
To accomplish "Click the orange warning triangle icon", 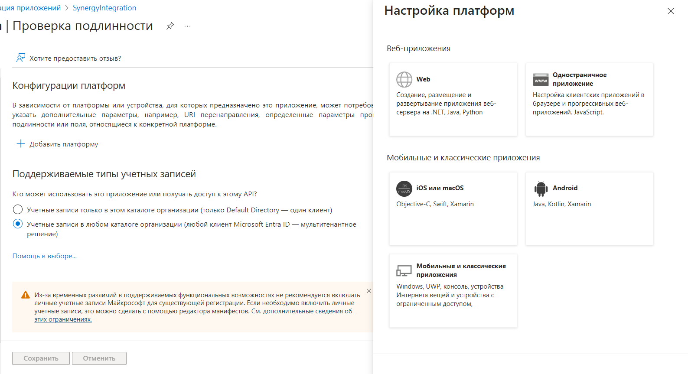I will pyautogui.click(x=26, y=295).
